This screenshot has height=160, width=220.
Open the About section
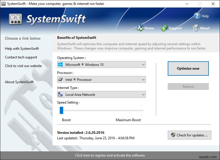[x=205, y=28]
